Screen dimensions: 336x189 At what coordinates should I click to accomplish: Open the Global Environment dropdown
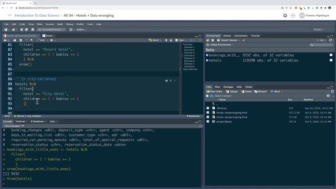(x=220, y=45)
